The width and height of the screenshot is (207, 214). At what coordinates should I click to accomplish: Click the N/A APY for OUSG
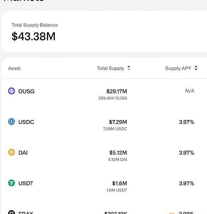pos(190,91)
